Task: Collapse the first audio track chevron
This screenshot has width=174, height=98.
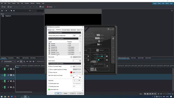Action: pos(3,81)
